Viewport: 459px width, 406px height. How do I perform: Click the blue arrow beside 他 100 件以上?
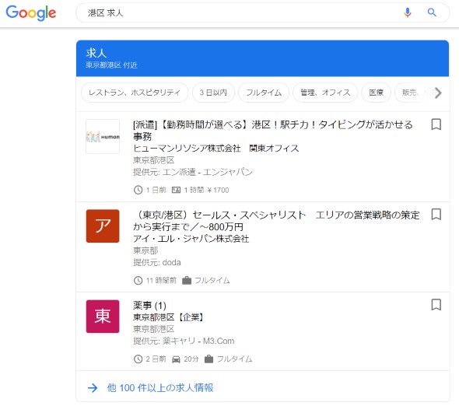point(93,388)
